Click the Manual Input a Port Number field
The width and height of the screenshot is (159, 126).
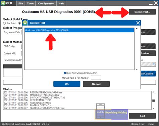[x=96, y=78]
